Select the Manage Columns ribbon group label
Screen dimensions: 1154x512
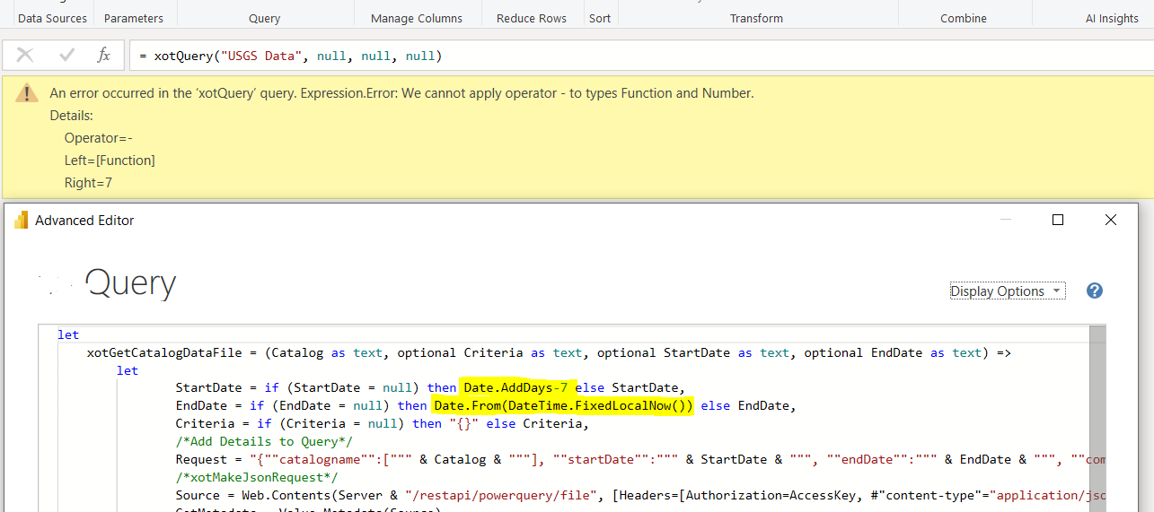pos(417,18)
